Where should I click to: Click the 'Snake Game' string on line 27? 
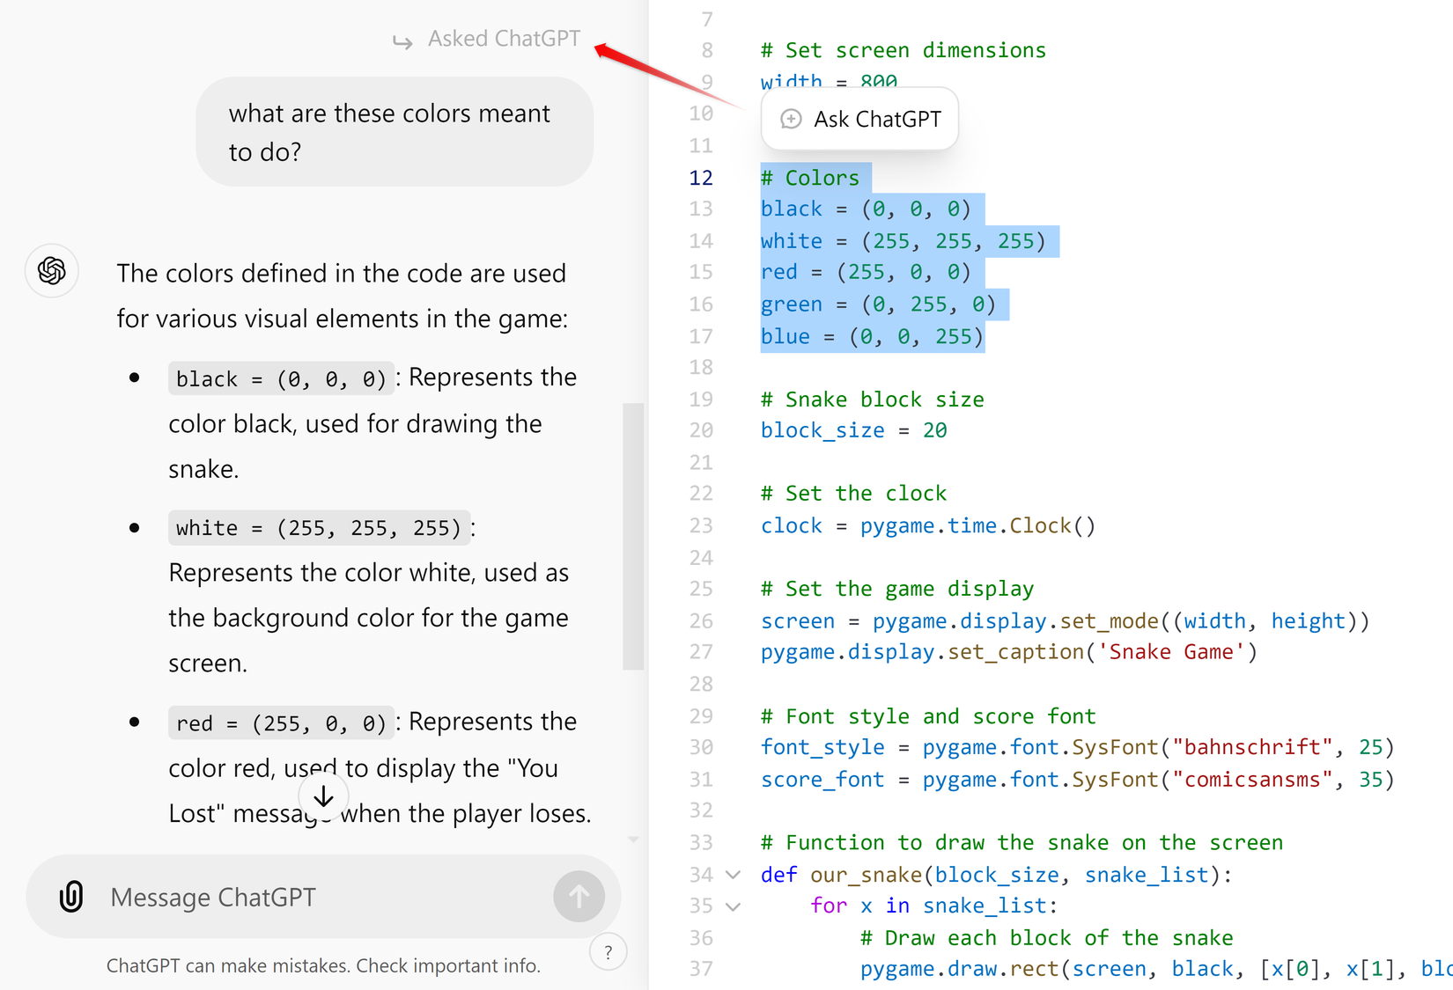(1170, 652)
